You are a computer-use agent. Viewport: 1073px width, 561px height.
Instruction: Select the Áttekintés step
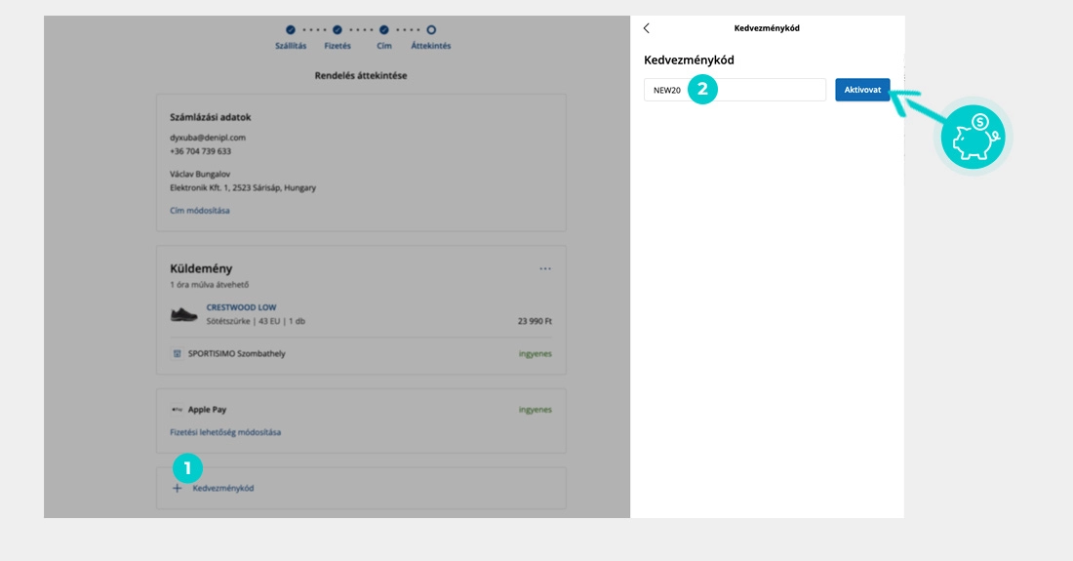[430, 46]
